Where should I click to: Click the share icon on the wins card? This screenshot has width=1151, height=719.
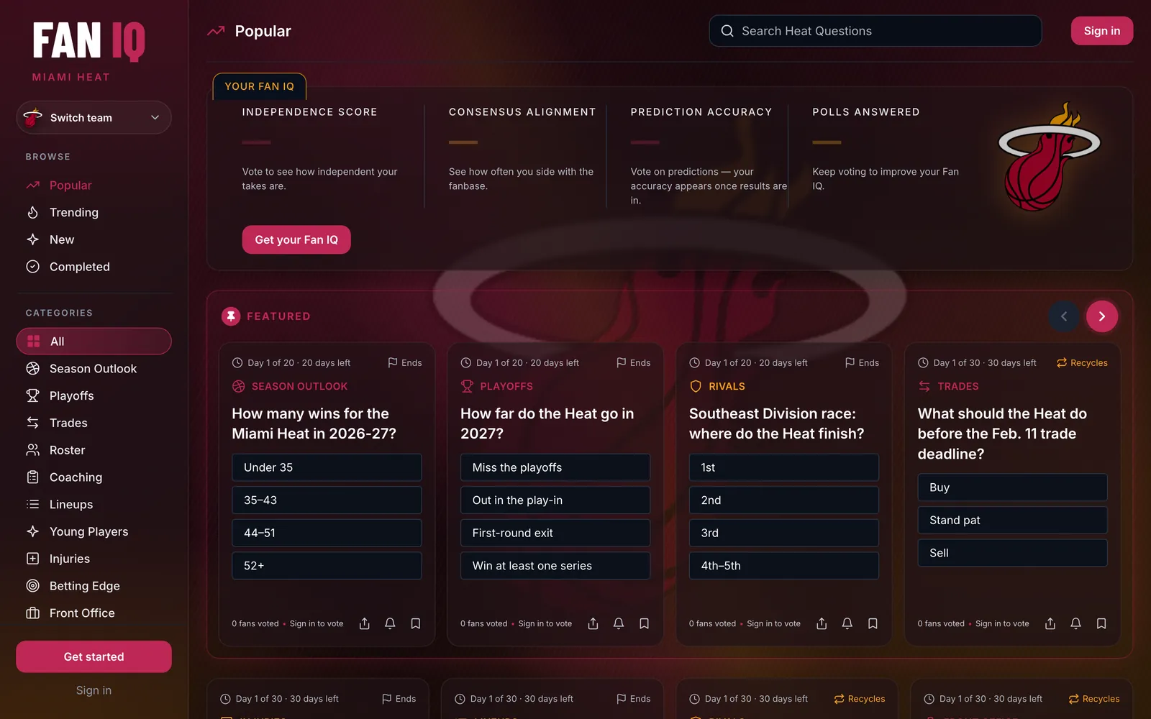point(365,623)
